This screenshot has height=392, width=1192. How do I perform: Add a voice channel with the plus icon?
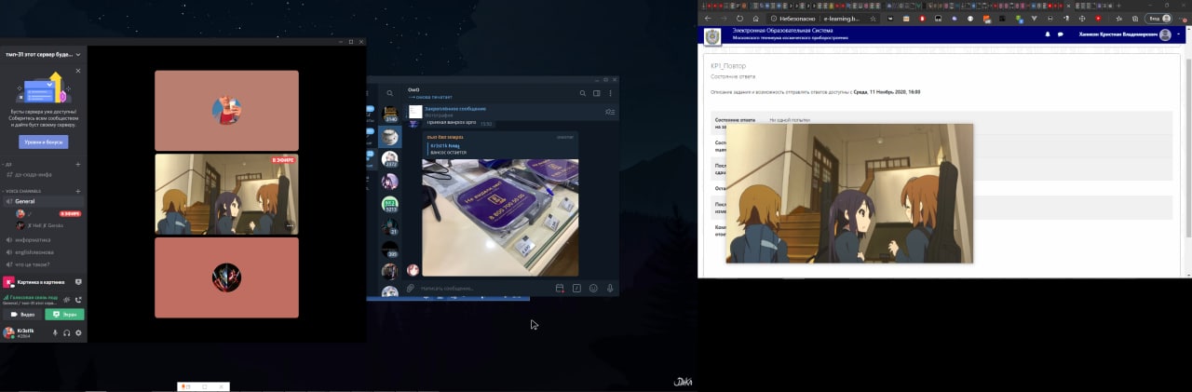pyautogui.click(x=78, y=191)
